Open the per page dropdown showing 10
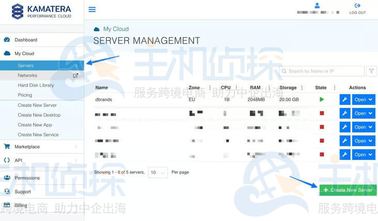 click(x=158, y=172)
